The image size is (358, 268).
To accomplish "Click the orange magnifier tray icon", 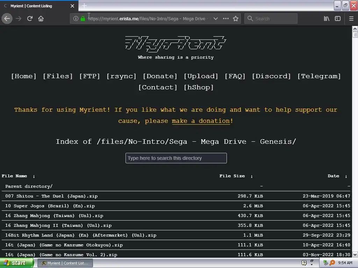I will pos(332,263).
